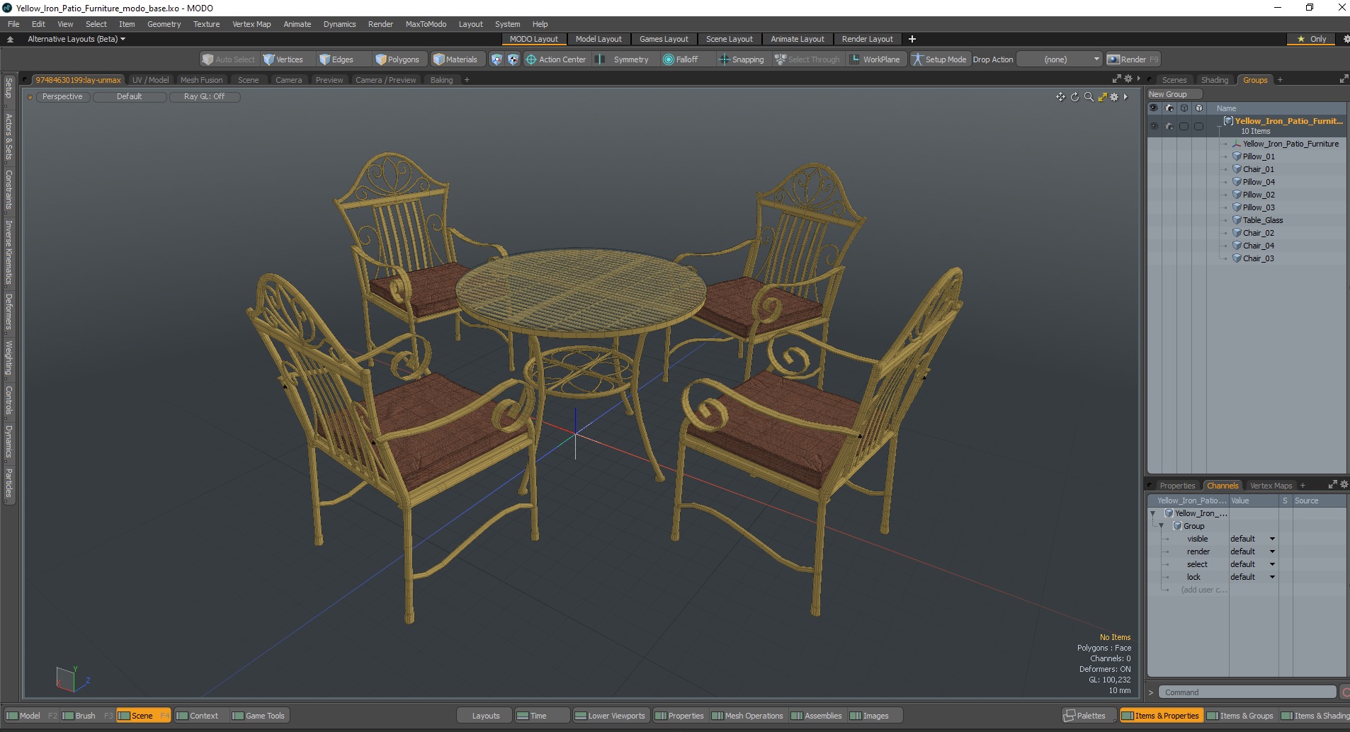
Task: Click the Palettes icon button
Action: coord(1070,716)
